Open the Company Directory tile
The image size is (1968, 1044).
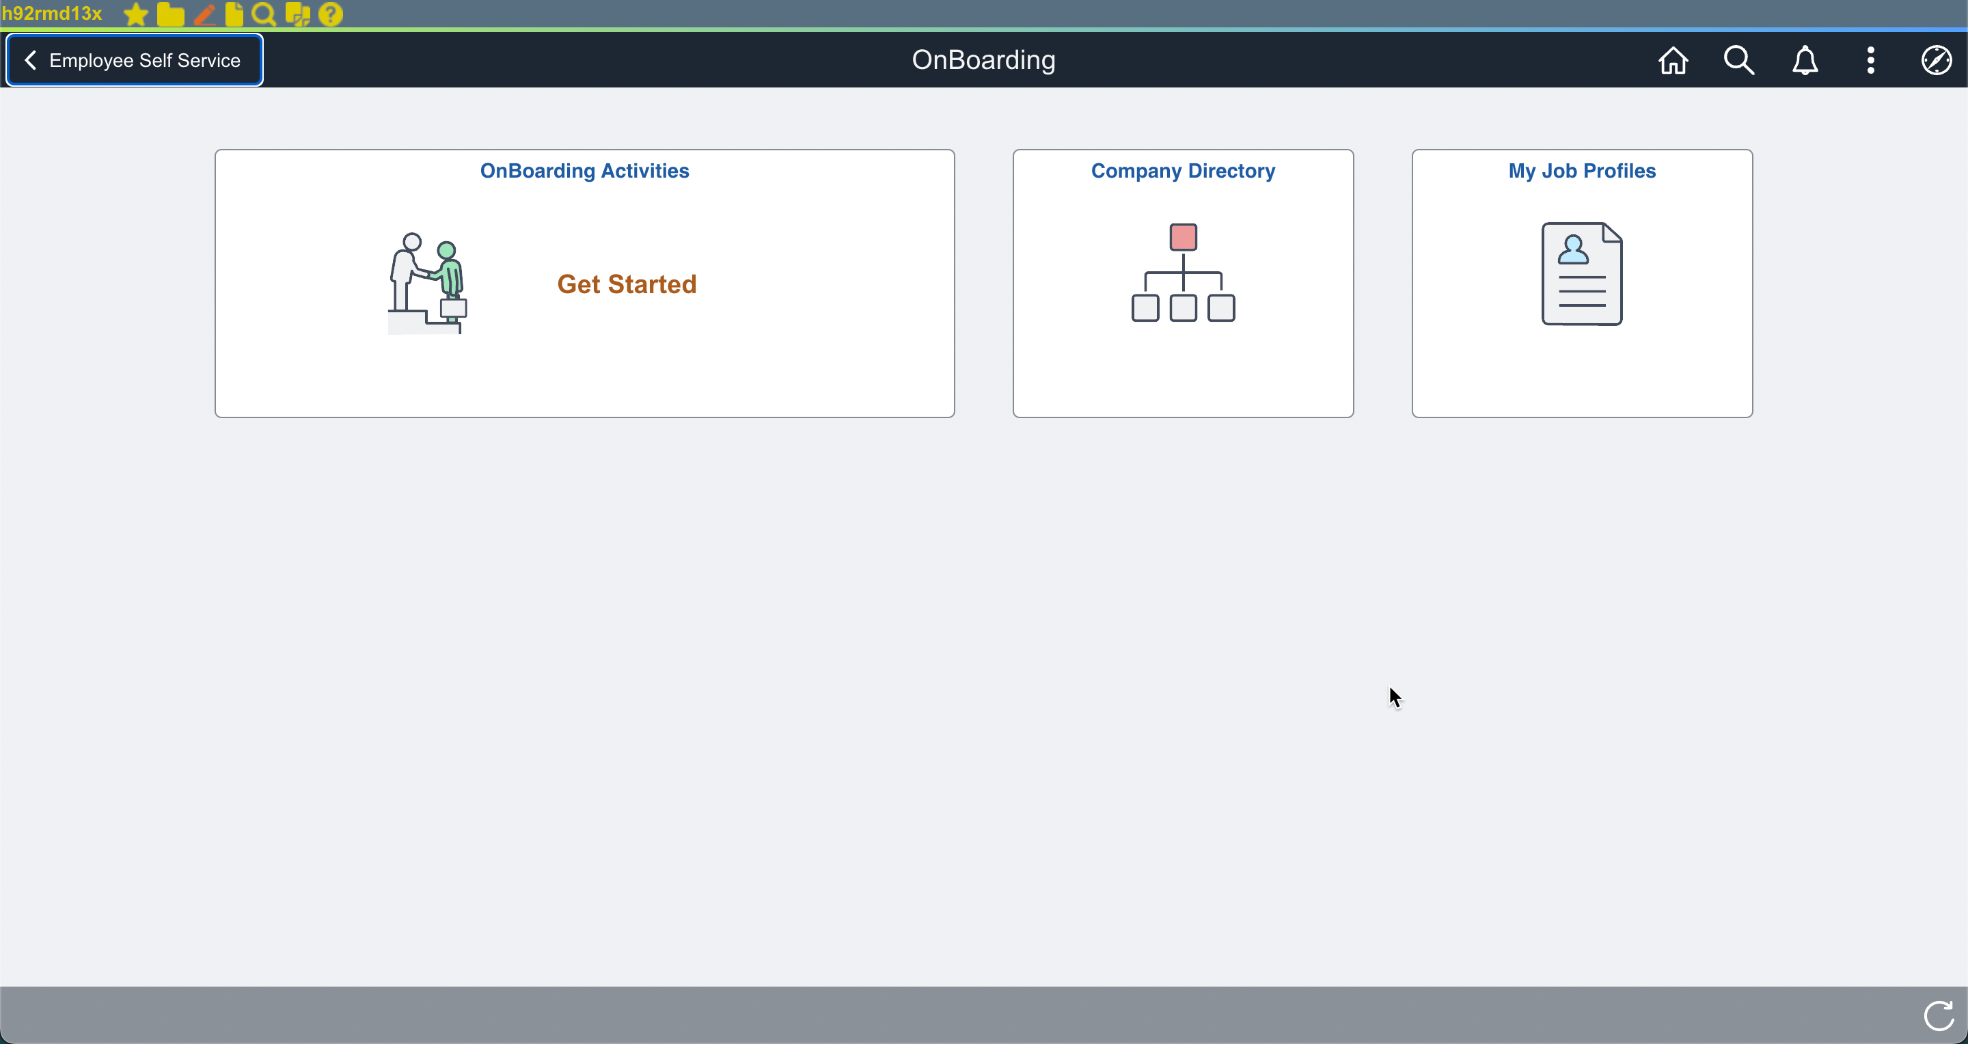pos(1182,283)
